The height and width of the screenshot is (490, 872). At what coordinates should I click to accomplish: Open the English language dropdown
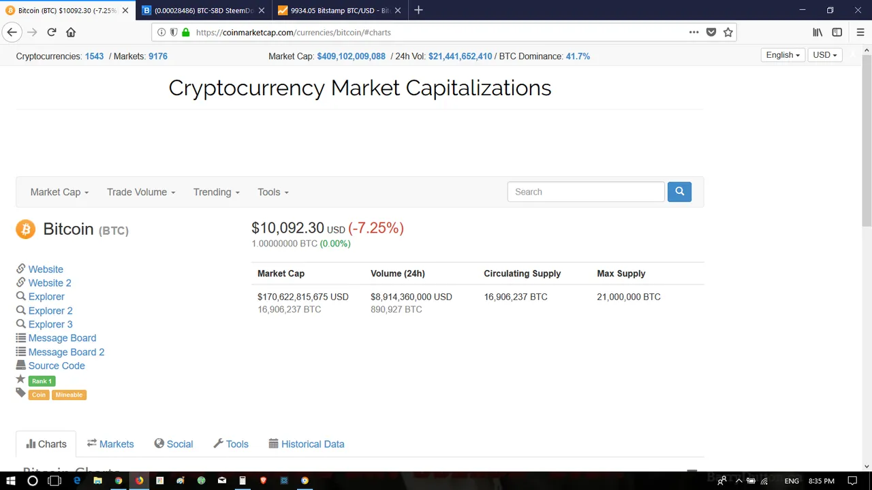(x=783, y=55)
